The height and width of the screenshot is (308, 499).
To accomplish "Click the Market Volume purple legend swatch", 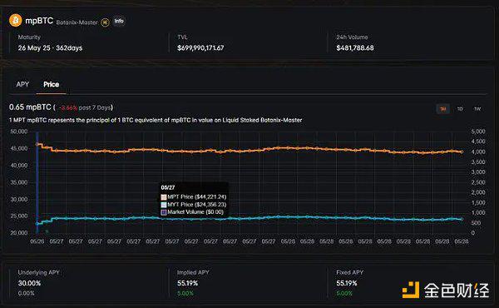I will (x=164, y=212).
